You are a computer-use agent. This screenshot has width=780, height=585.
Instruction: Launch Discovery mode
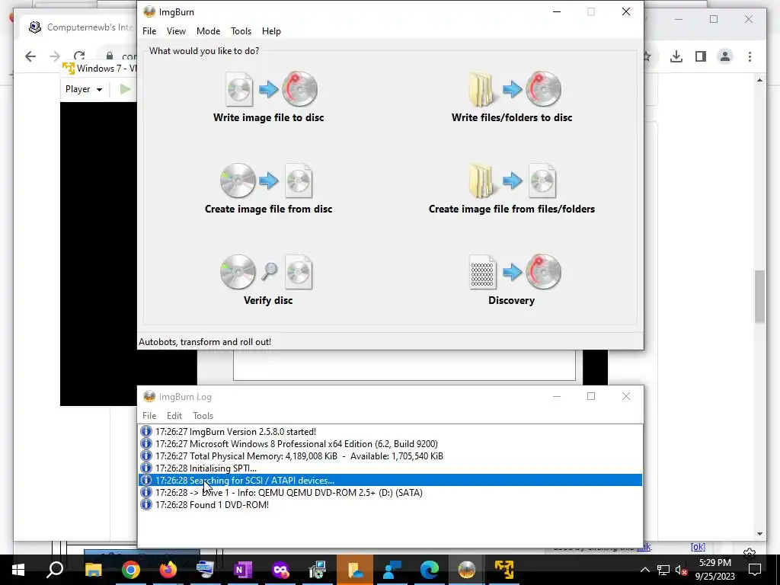click(x=512, y=280)
